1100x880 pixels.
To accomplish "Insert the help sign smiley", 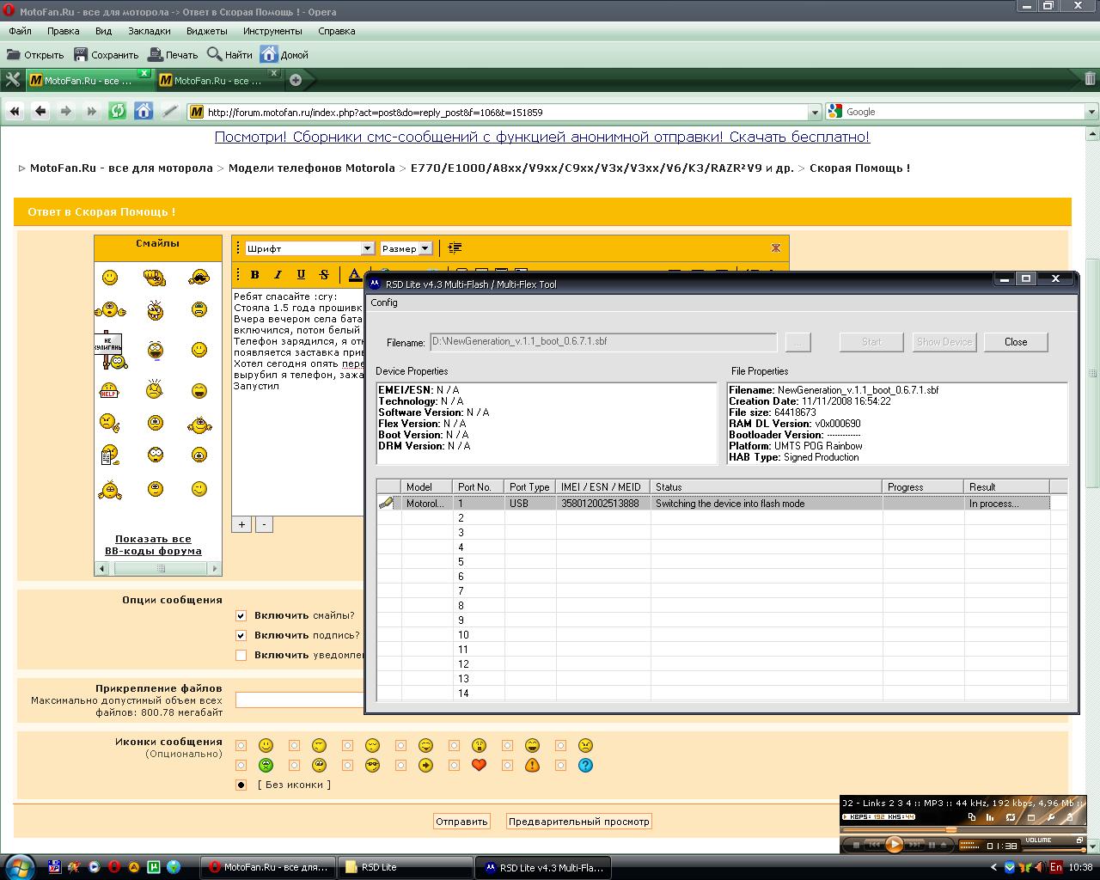I will (109, 389).
